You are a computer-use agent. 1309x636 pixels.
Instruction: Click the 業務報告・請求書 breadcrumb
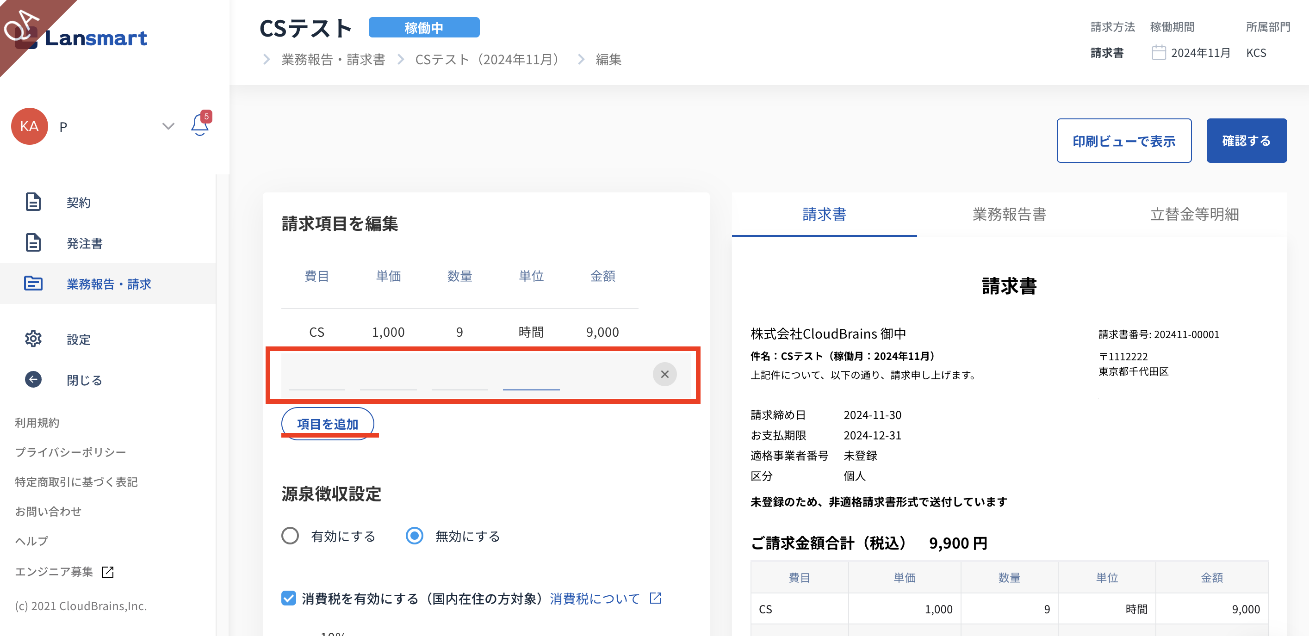point(333,59)
